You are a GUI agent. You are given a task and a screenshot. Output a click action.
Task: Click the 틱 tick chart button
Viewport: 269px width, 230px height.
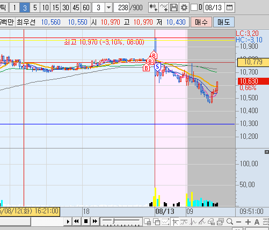click(x=4, y=8)
